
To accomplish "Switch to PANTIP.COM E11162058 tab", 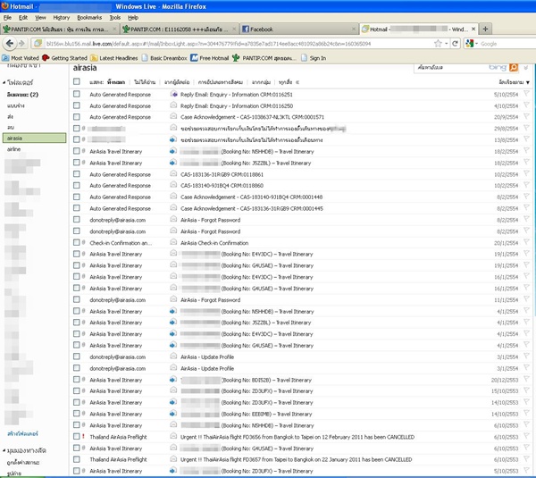I will pos(180,29).
